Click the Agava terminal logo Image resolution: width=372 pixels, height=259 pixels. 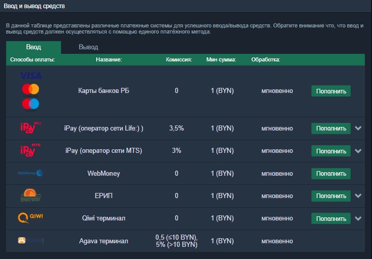[31, 241]
